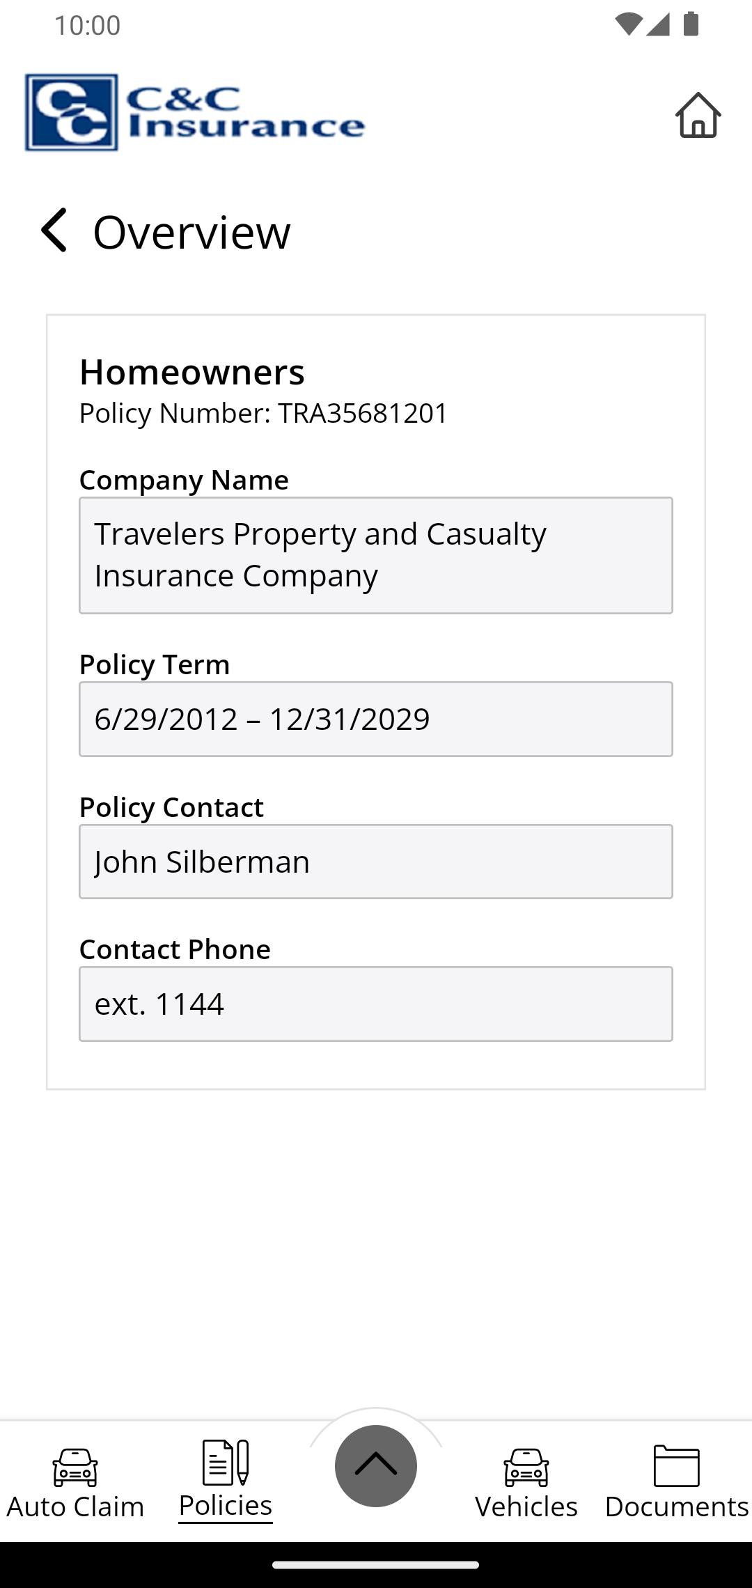Viewport: 752px width, 1588px height.
Task: Open the Vehicles car icon
Action: [x=526, y=1468]
